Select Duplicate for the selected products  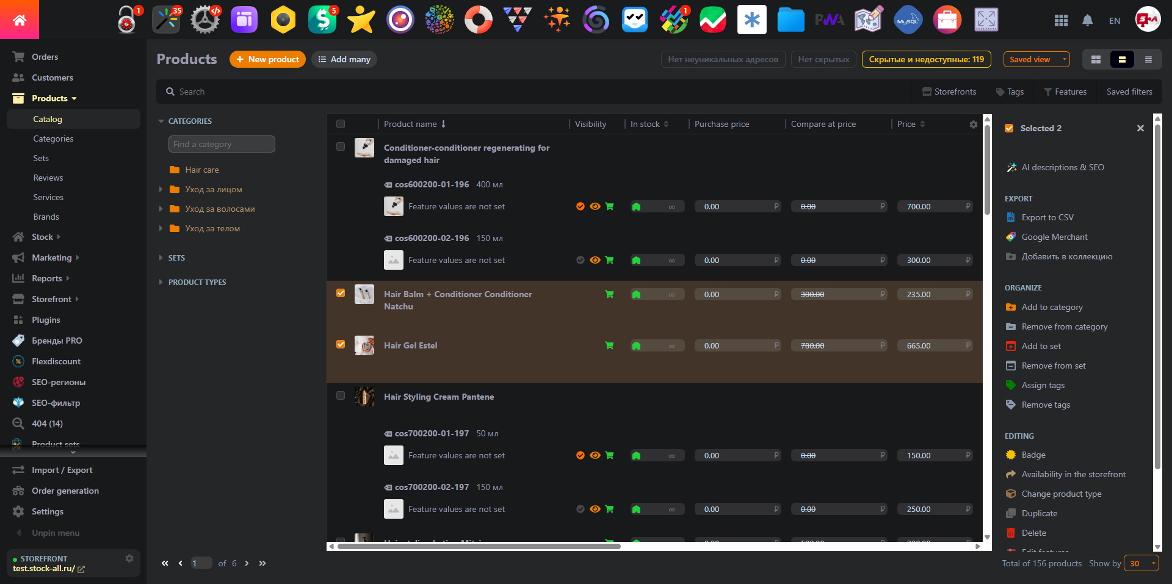(x=1039, y=513)
